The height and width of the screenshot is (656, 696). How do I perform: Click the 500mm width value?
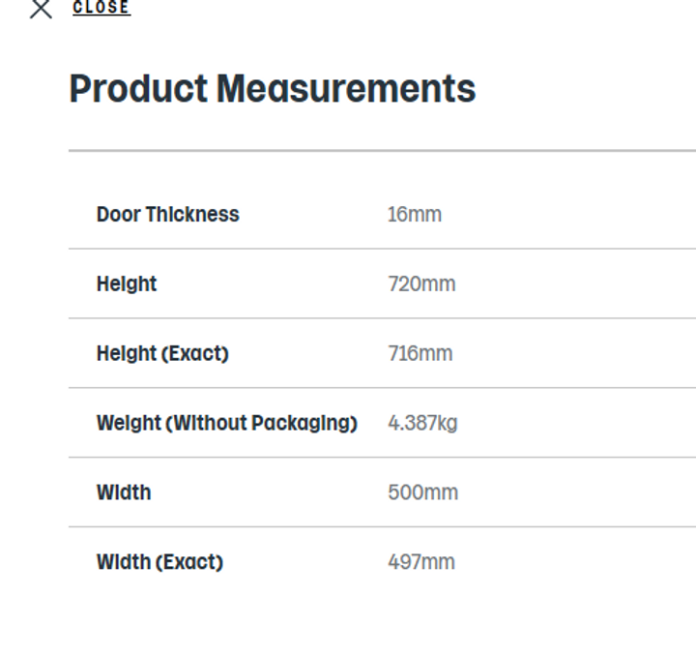tap(422, 493)
